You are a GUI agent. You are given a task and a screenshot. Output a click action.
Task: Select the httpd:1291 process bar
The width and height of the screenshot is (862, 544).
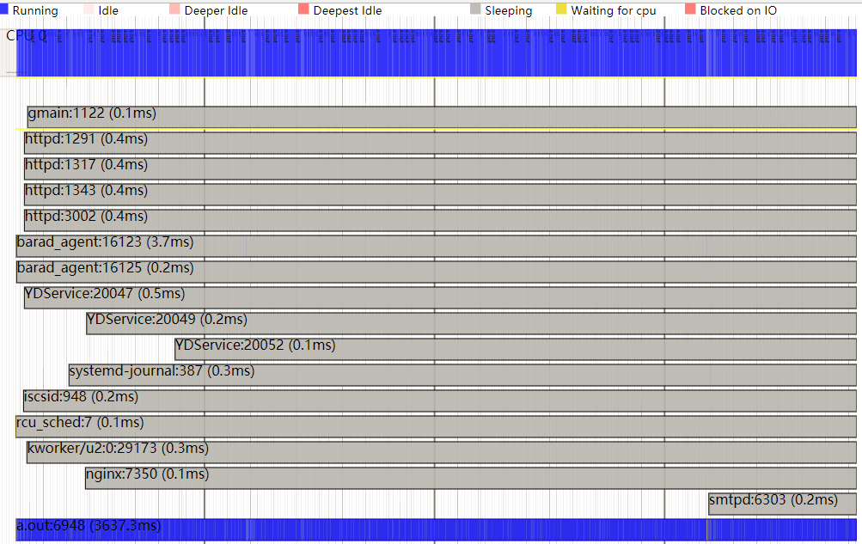[440, 144]
